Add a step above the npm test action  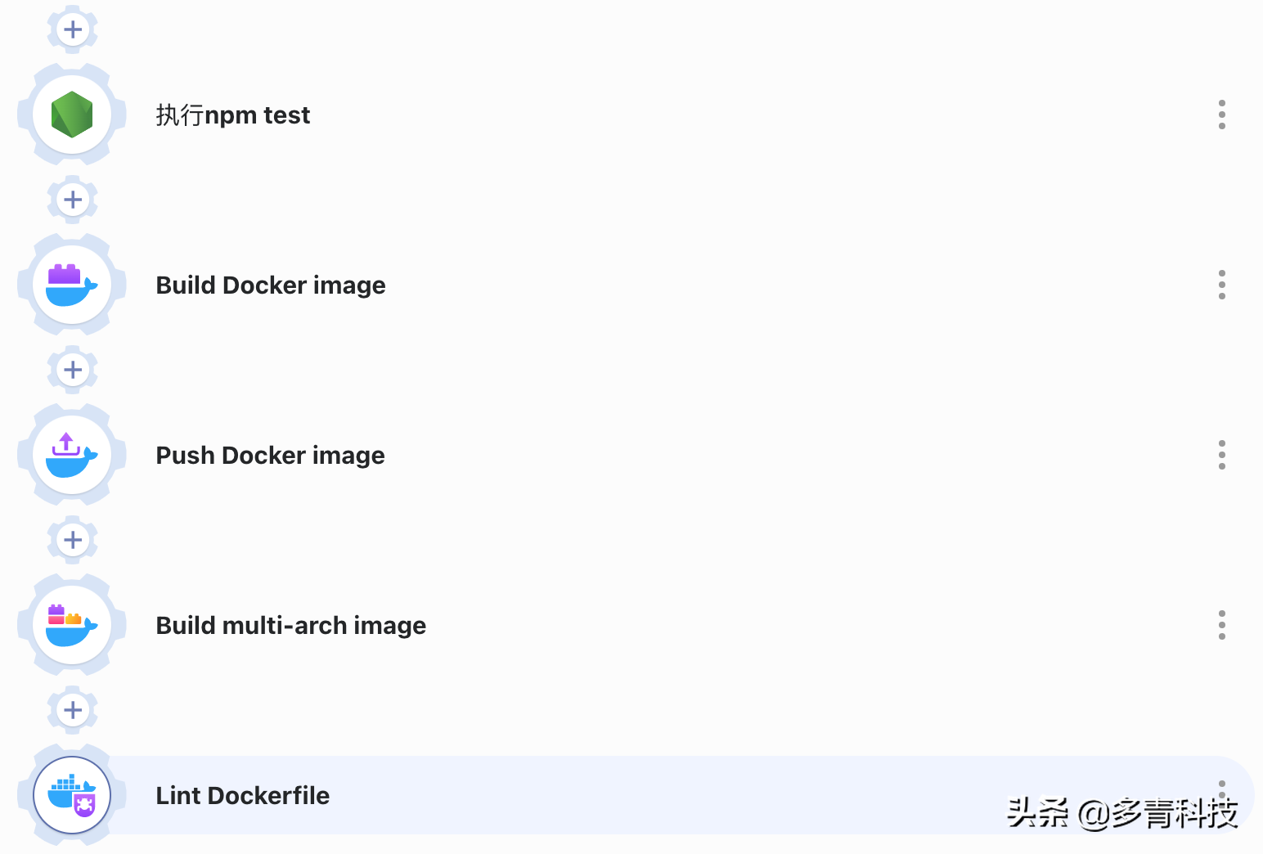pos(73,29)
